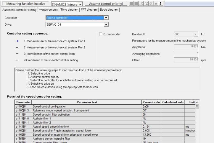The width and height of the screenshot is (214, 143).
Task: Click the current value cell 0.008
Action: (x=151, y=131)
